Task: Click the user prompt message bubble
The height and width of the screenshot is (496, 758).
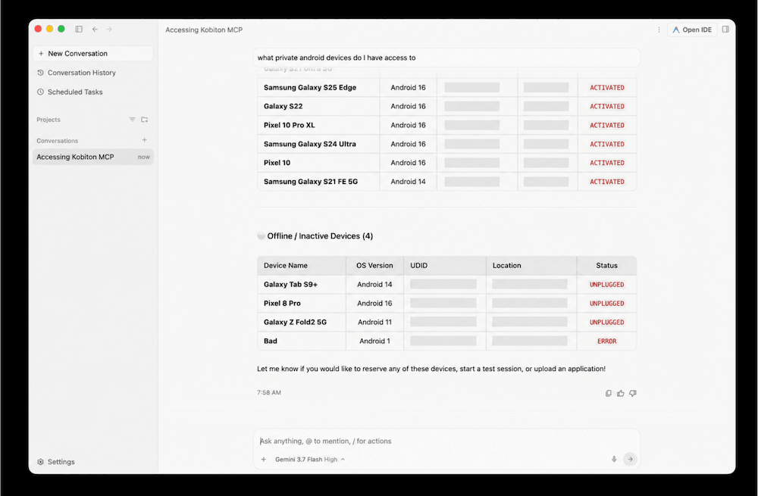Action: 446,58
